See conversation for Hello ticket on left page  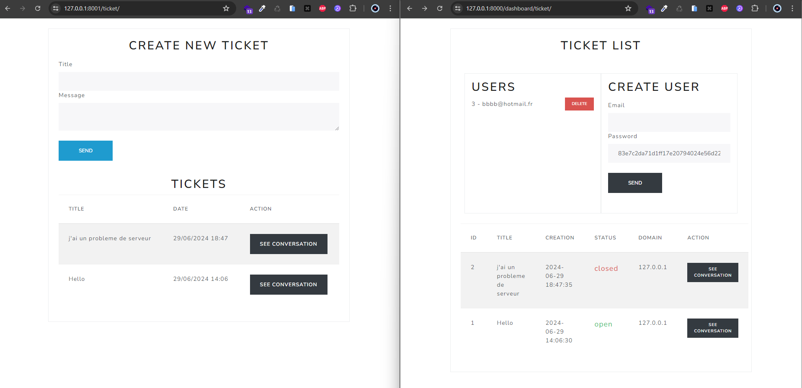click(288, 285)
